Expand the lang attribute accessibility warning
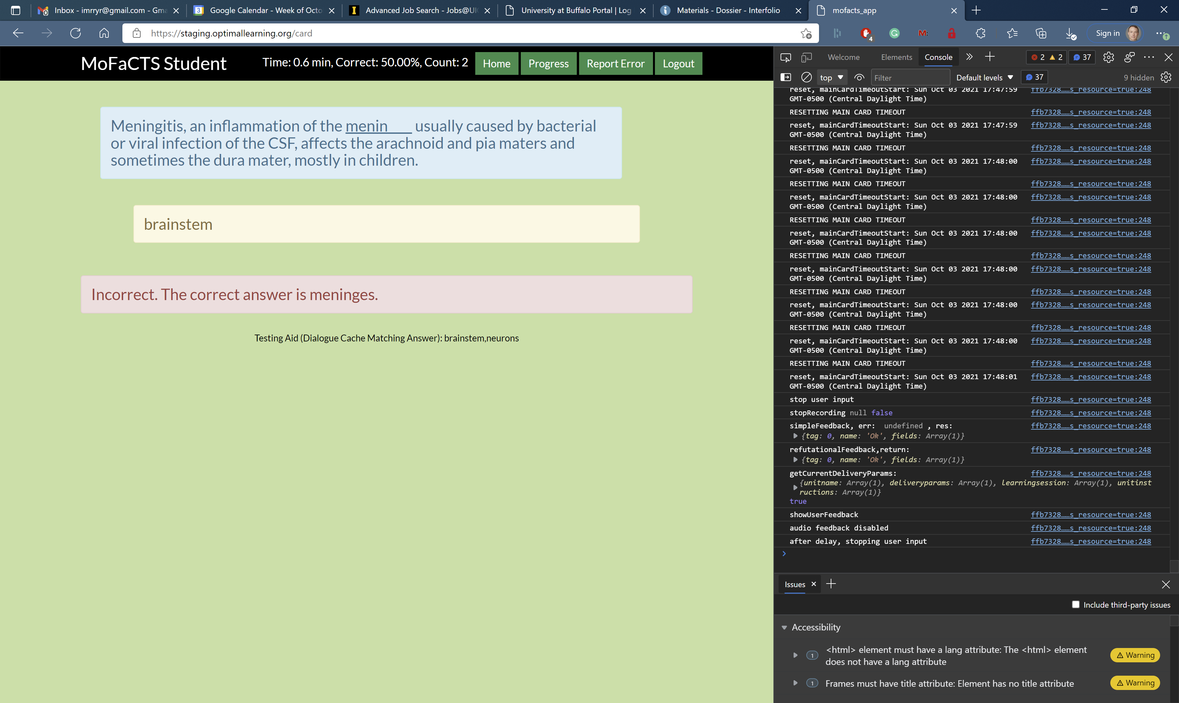This screenshot has width=1179, height=703. [795, 655]
